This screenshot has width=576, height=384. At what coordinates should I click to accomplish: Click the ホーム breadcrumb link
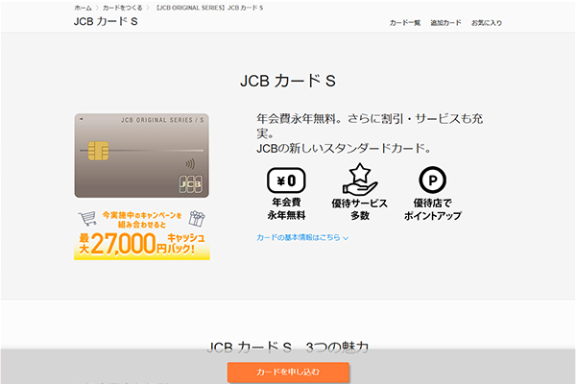(x=83, y=8)
